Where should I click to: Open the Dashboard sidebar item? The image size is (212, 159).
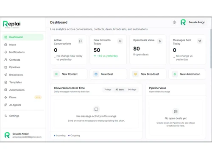coord(23,37)
